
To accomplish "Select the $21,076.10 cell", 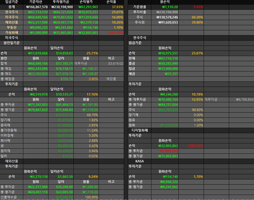I will point(61,74).
